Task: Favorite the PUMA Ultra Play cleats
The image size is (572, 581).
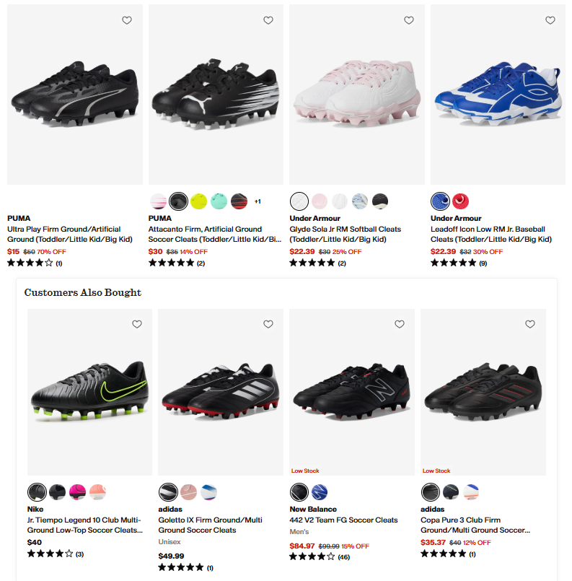Action: click(127, 21)
